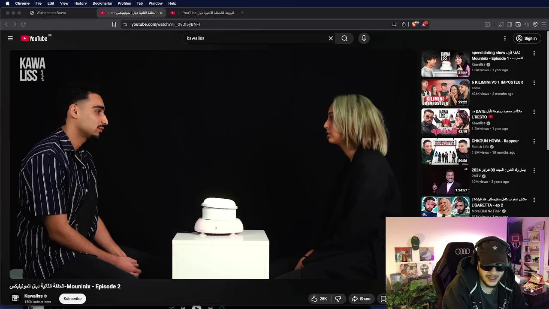This screenshot has height=309, width=549.
Task: Share the current video
Action: (x=361, y=299)
